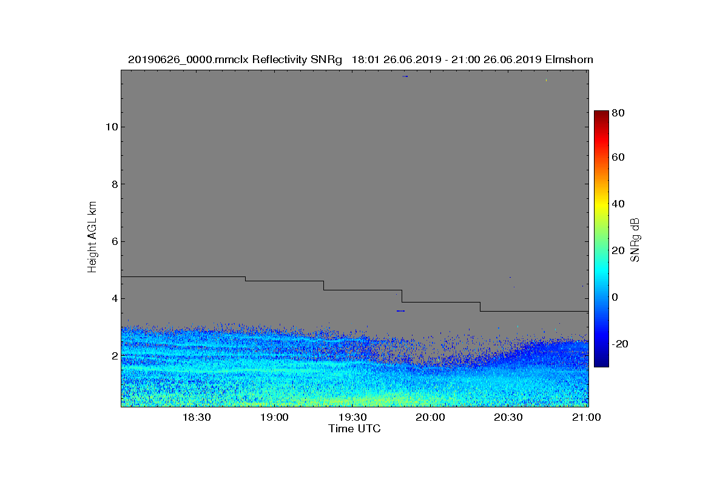Click the 19:30 time tick label
The height and width of the screenshot is (485, 728).
(x=353, y=418)
